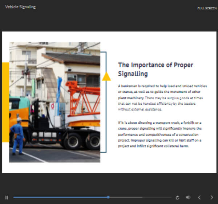Viewport: 218px width, 204px height.
Task: Replay the current slide
Action: 177,197
